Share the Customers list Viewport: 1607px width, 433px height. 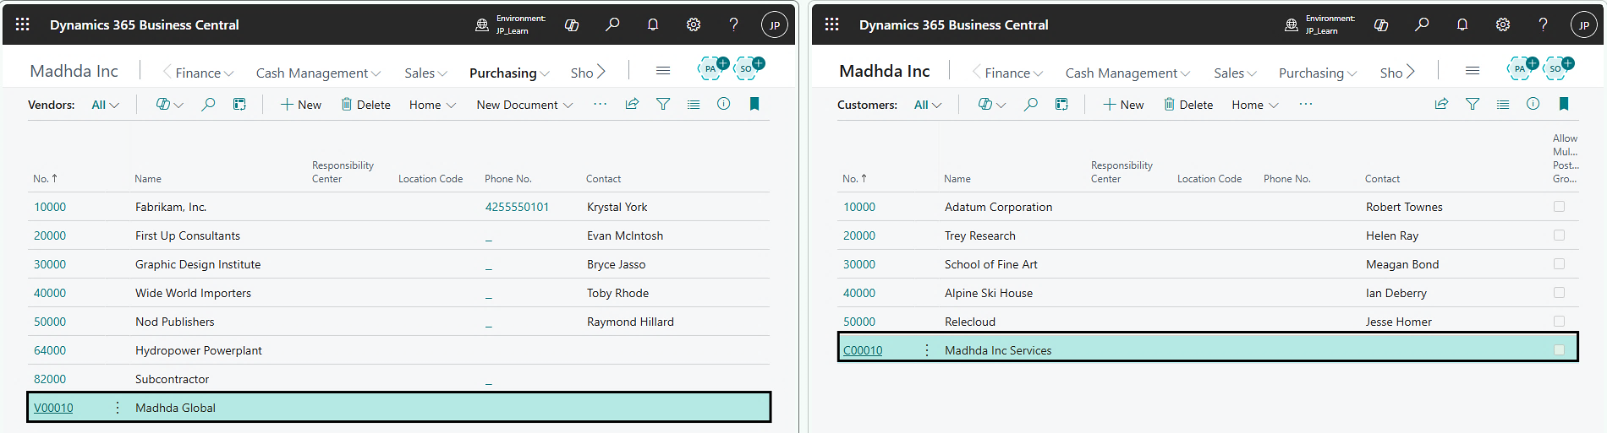1441,104
